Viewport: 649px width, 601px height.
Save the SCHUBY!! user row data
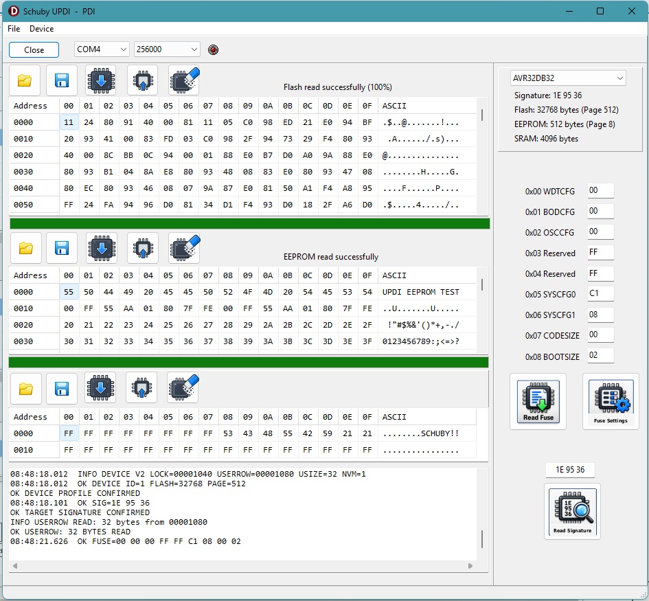(x=62, y=389)
